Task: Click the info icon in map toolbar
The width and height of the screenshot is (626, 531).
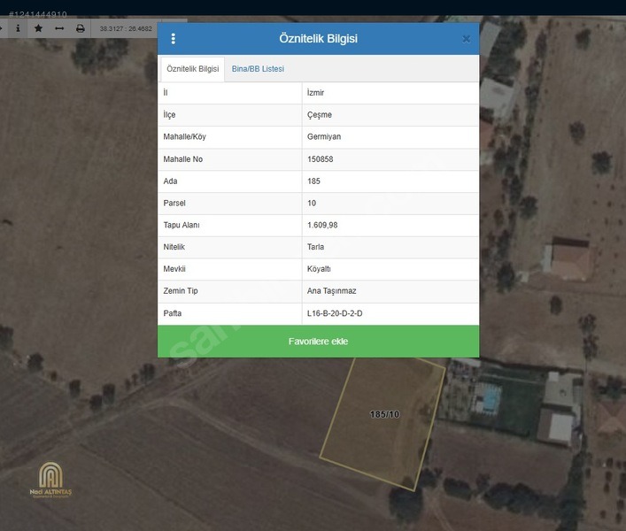Action: pos(18,28)
